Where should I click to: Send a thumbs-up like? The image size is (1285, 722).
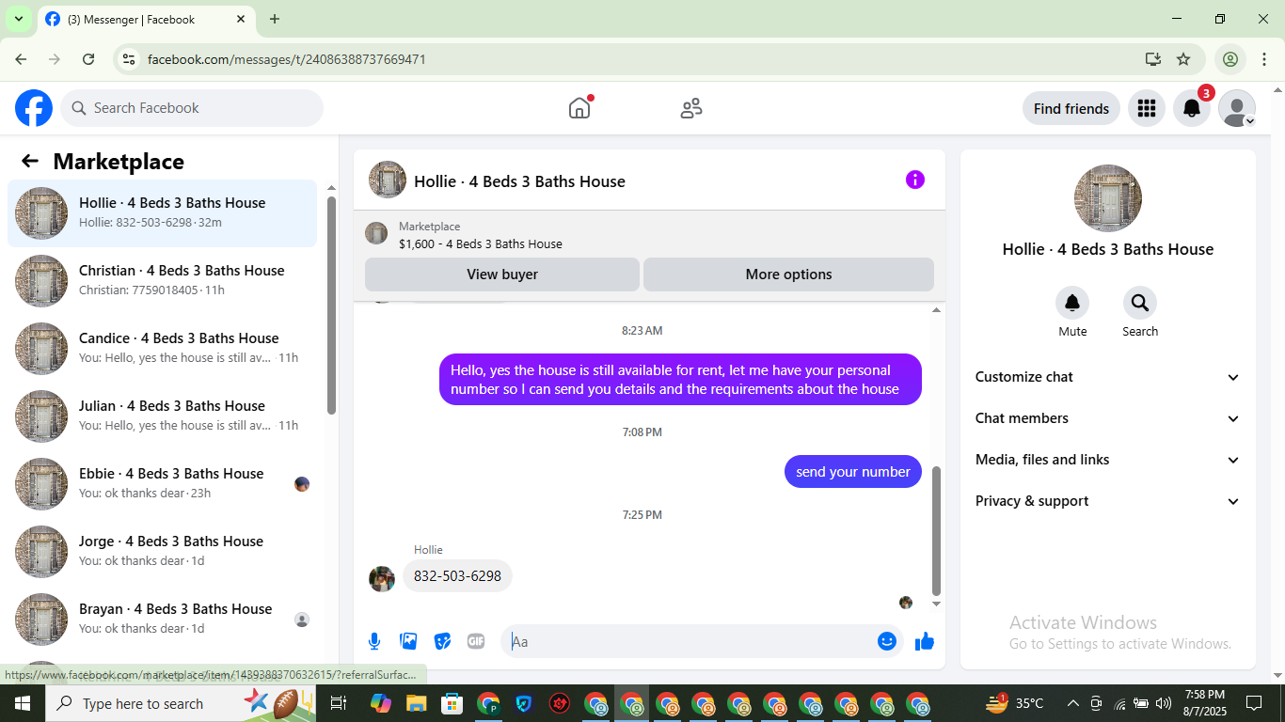pos(925,641)
